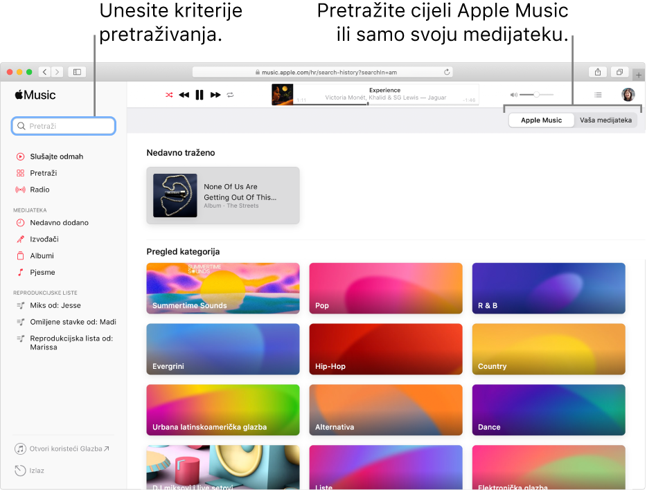Click the Experience song title

point(384,90)
